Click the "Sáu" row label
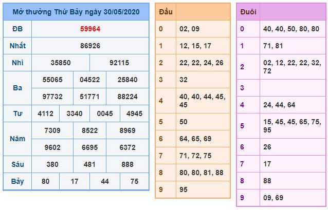This screenshot has height=210, width=328. pos(17,164)
